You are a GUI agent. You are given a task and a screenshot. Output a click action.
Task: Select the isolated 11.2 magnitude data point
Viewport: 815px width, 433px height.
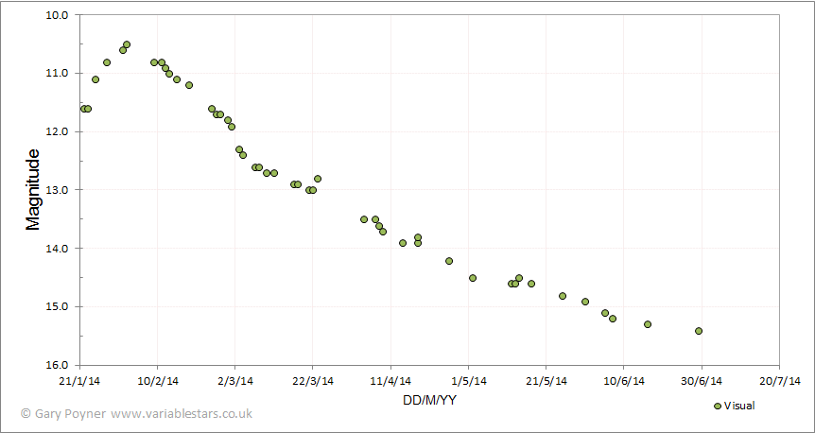pos(189,85)
